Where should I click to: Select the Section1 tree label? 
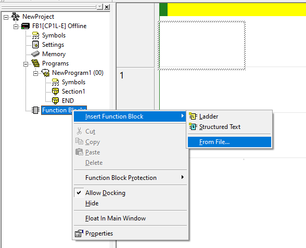73,92
